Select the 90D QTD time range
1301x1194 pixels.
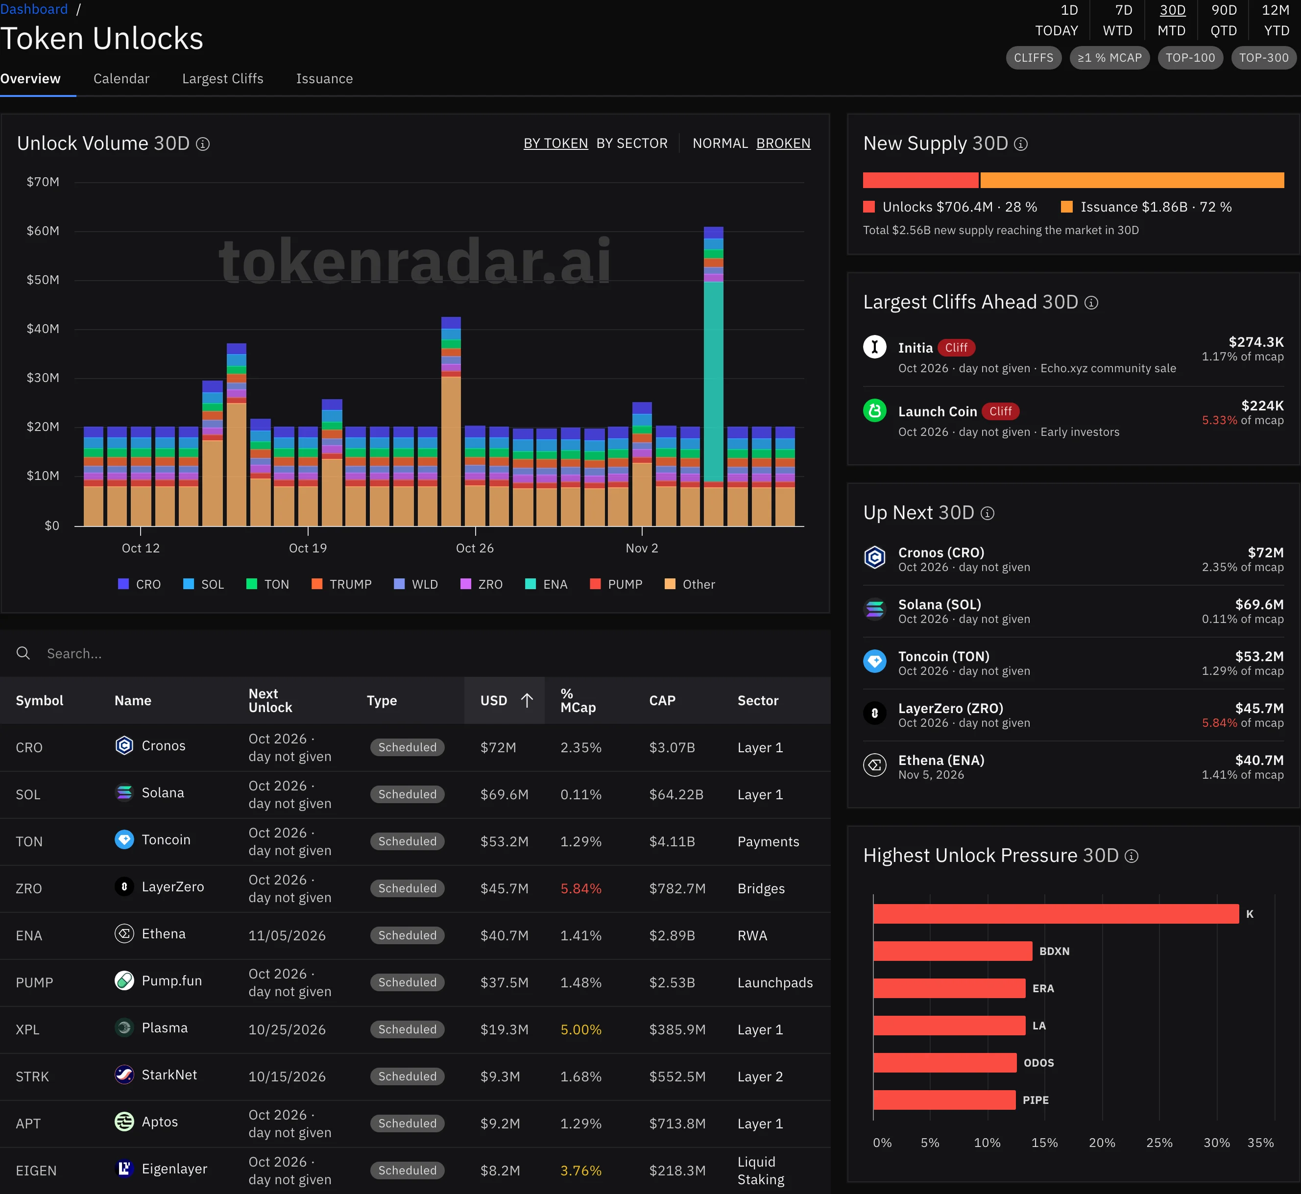point(1224,20)
